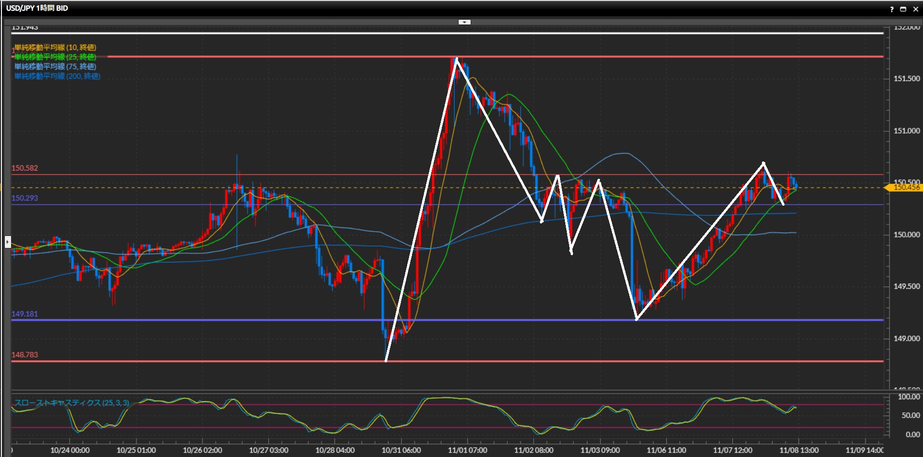Select the 単純移動平均線 (200, 終値) indicator label
This screenshot has width=923, height=457.
point(57,76)
